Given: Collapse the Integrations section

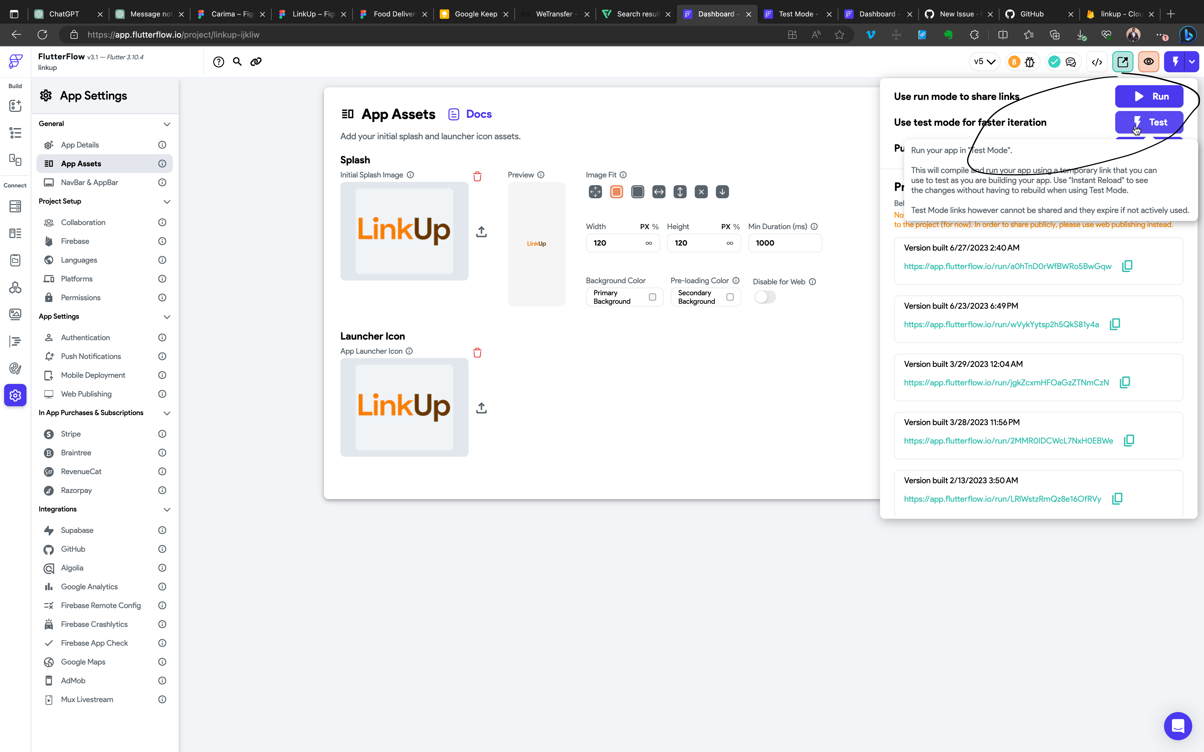Looking at the screenshot, I should [x=167, y=509].
